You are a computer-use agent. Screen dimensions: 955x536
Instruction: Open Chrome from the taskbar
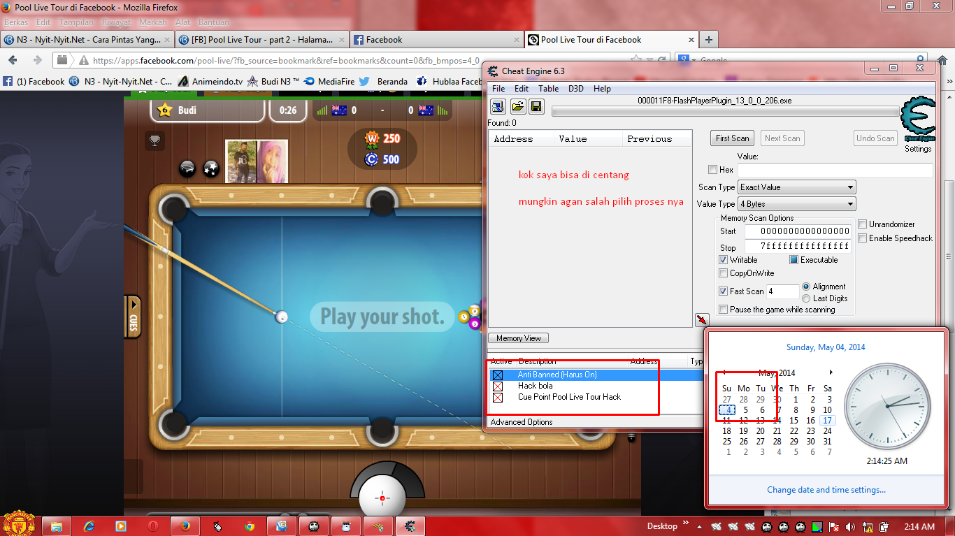249,526
